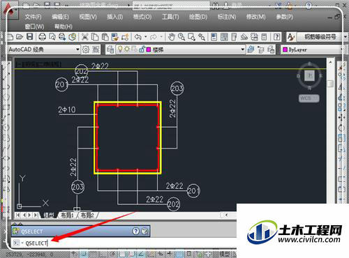Search the QSELECT suggestion on the internet (globe icon)
The width and height of the screenshot is (349, 258).
pyautogui.click(x=144, y=231)
